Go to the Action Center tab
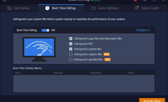168x102 pixels. pos(148,8)
